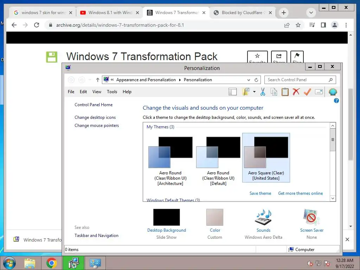Open the blue help question mark
The width and height of the screenshot is (360, 270).
(x=336, y=101)
